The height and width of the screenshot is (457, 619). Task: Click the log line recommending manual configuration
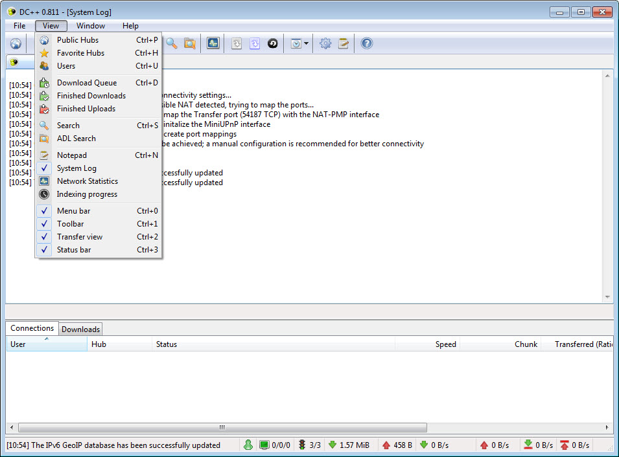coord(292,144)
